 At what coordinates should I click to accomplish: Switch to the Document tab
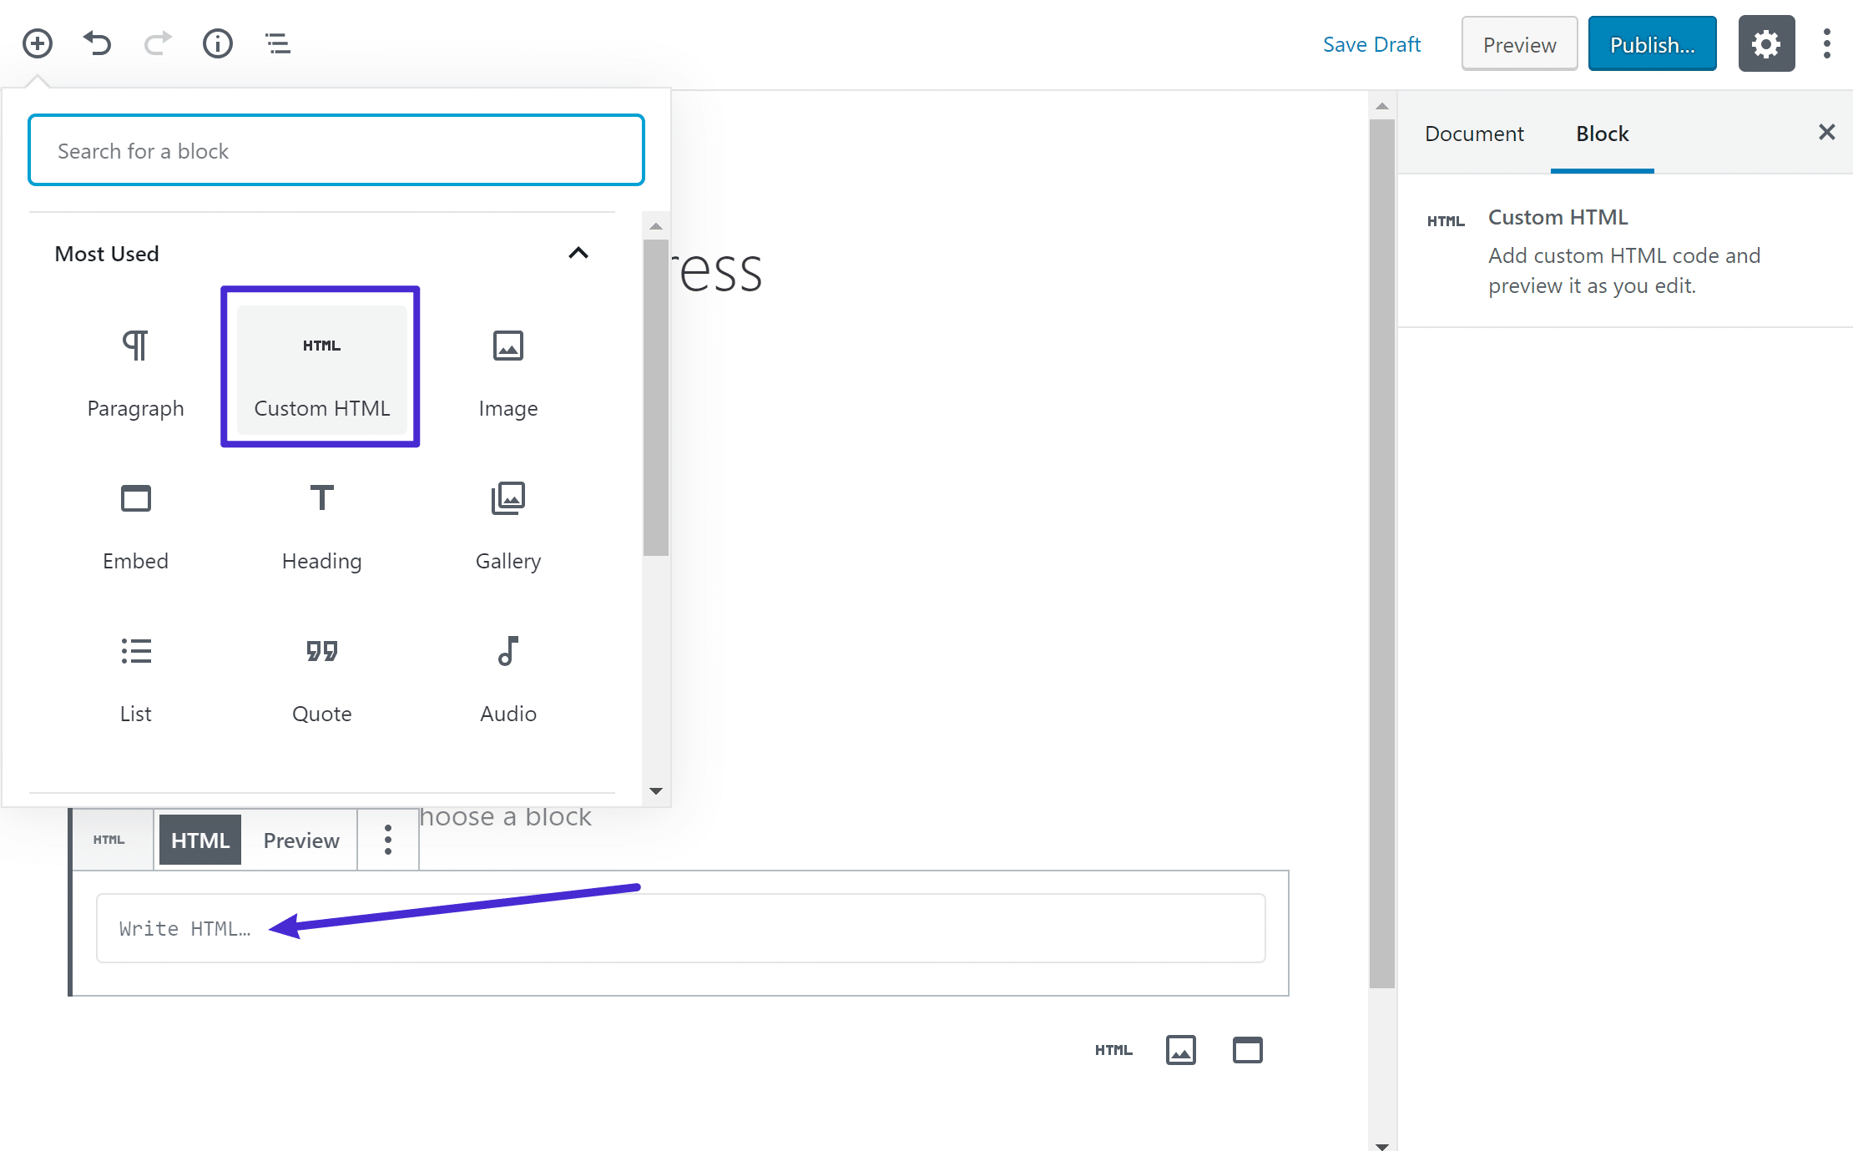point(1475,133)
